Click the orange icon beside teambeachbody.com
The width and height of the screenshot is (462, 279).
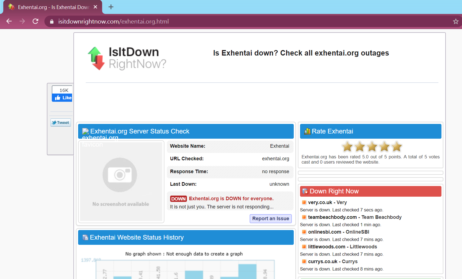click(304, 217)
